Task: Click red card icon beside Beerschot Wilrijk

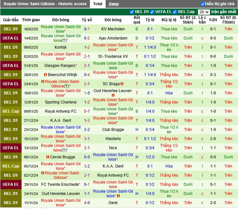Action: (45, 75)
